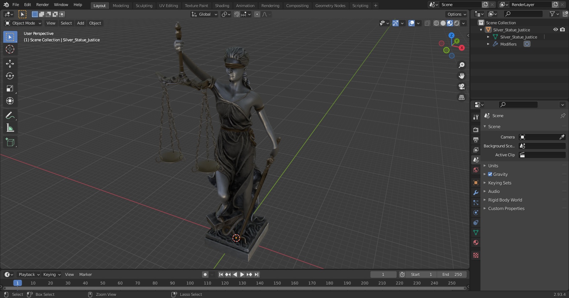Switch perspective/orthographic grid icon
Viewport: 569px width, 298px height.
pos(462,97)
